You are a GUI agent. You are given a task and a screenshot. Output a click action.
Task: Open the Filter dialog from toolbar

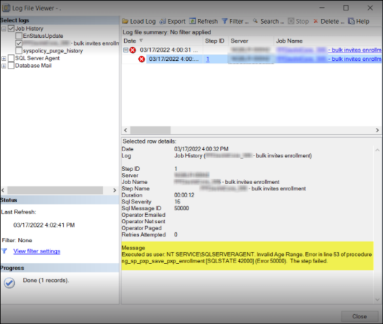235,22
